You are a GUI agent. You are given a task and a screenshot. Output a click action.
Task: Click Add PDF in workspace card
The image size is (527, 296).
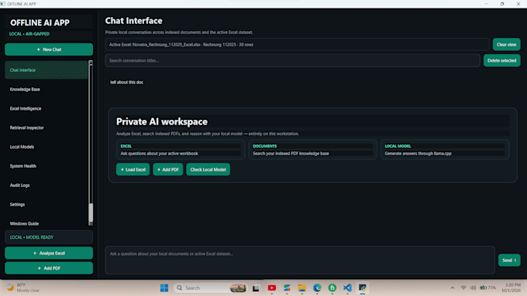pos(167,169)
